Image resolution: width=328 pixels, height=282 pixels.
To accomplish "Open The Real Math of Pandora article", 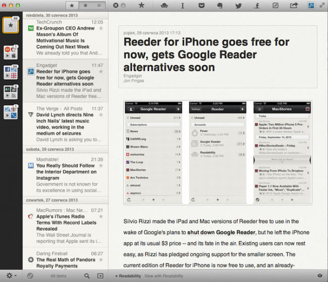I will click(66, 259).
